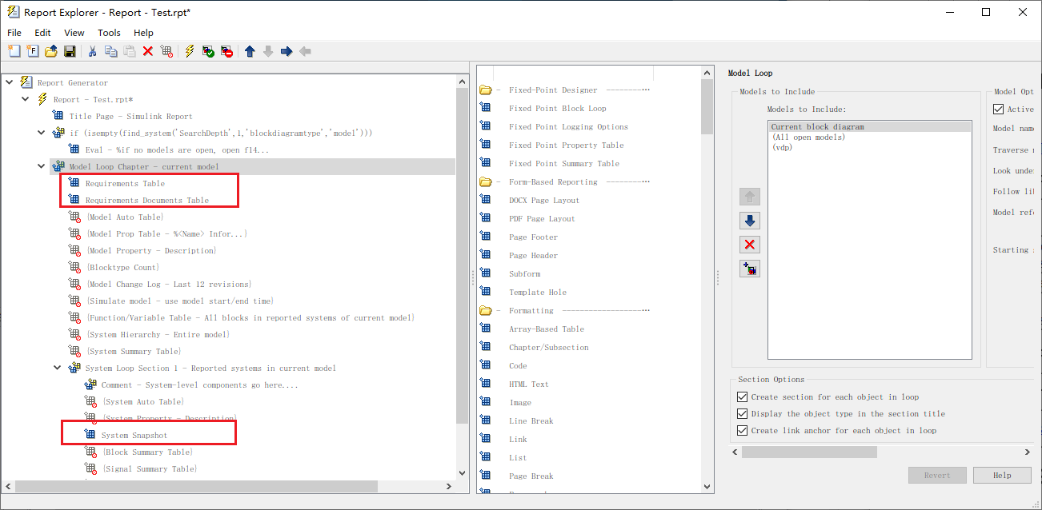Uncheck 'Display the object type in the section title'

740,413
